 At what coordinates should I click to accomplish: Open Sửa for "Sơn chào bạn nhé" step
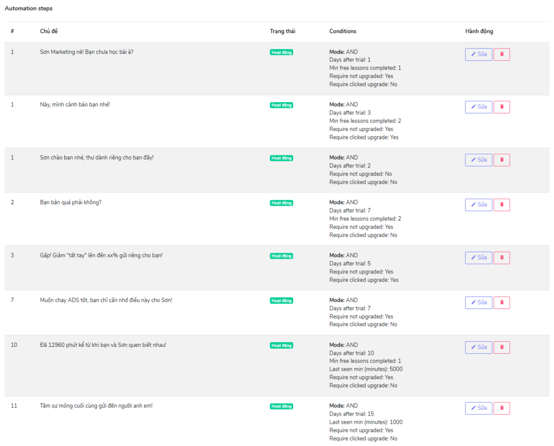click(479, 160)
